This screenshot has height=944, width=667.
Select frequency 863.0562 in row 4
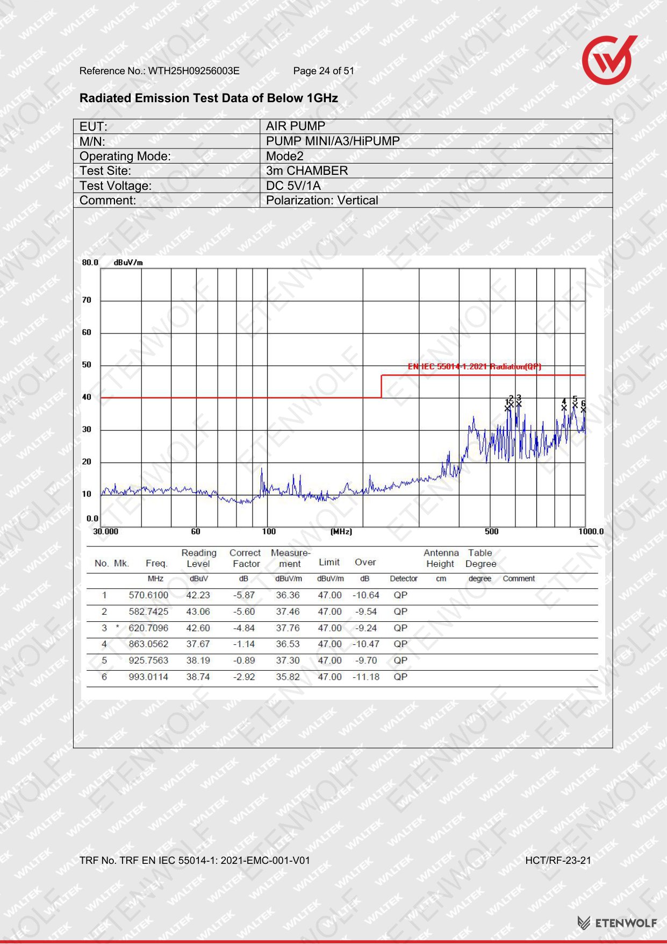tap(148, 644)
